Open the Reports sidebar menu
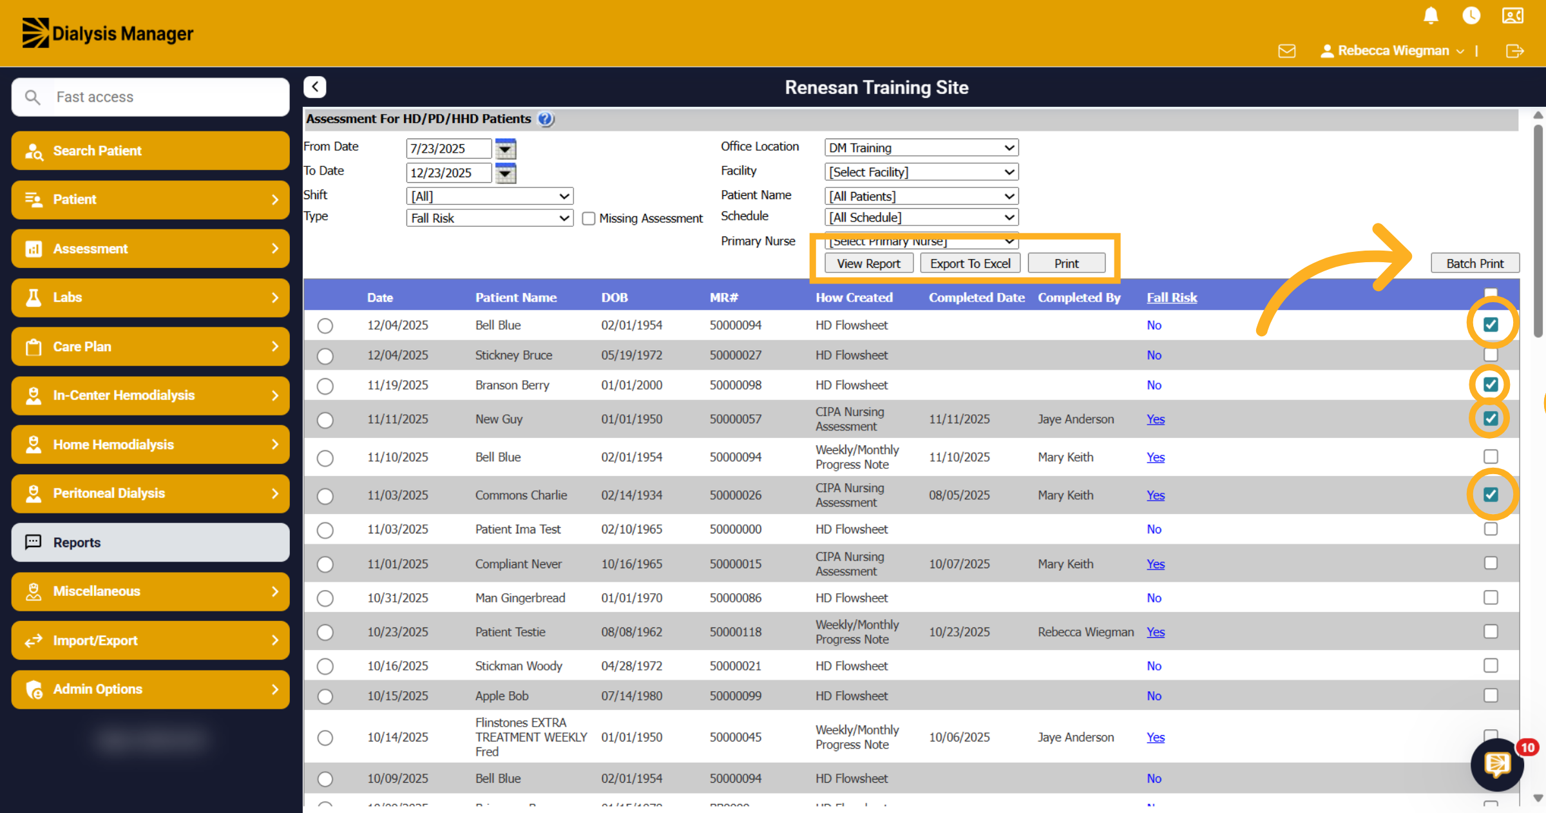 click(x=150, y=542)
